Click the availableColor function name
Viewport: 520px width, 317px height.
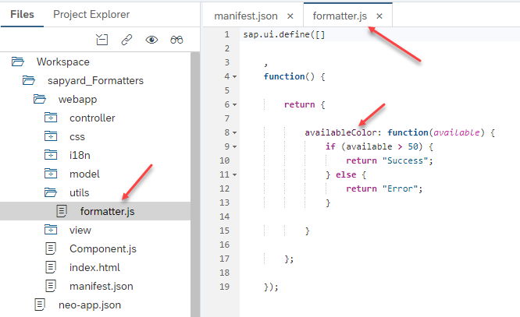340,132
